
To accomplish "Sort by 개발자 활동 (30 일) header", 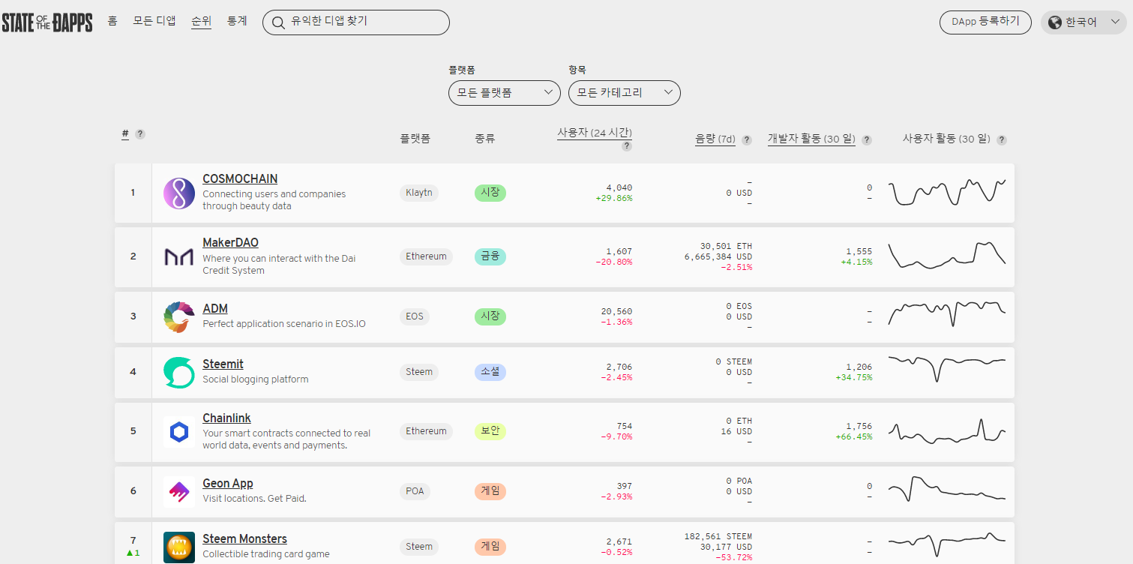I will pyautogui.click(x=811, y=139).
